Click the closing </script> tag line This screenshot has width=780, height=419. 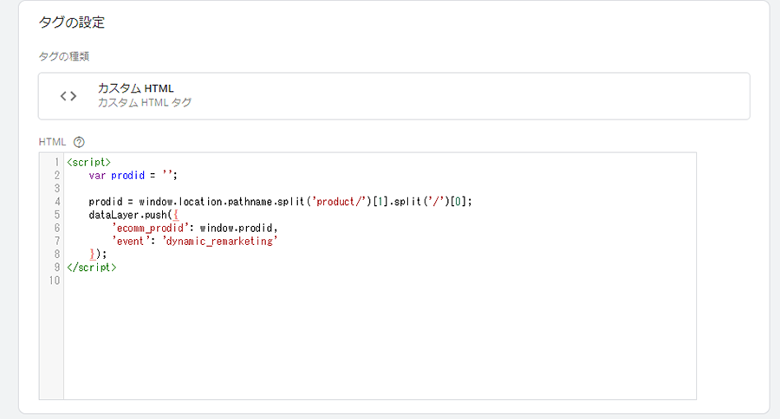[92, 268]
